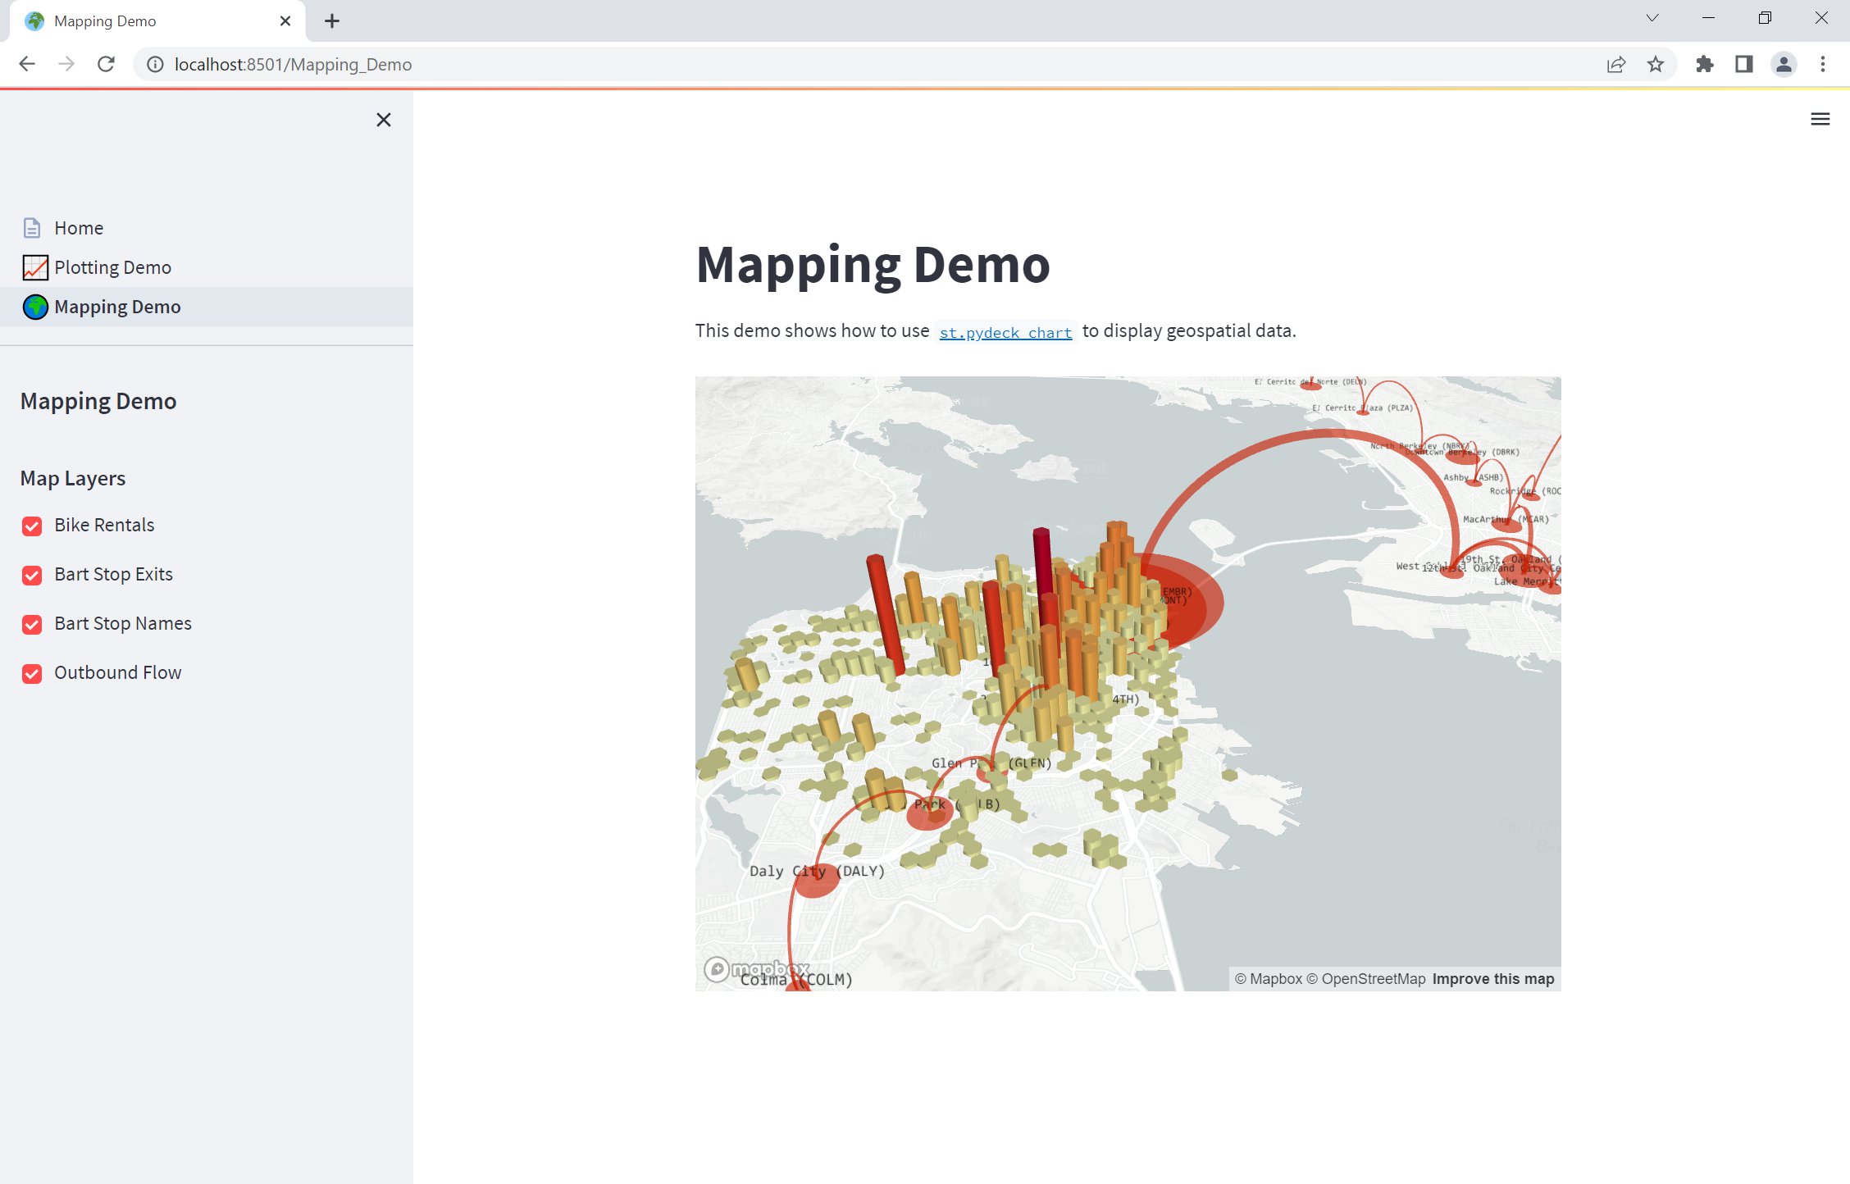
Task: Click the Improve this map link
Action: (1492, 978)
